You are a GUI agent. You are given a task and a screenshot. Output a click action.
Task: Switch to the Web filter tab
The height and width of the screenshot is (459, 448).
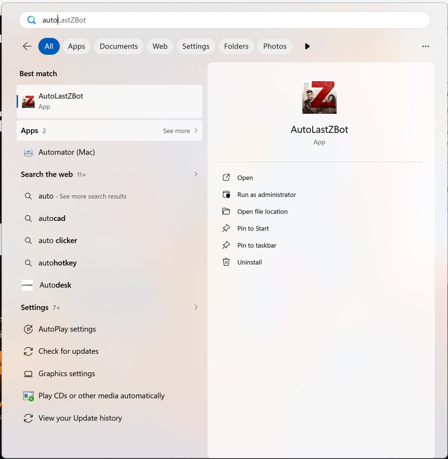(x=160, y=46)
